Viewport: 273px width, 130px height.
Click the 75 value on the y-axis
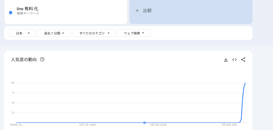click(13, 93)
